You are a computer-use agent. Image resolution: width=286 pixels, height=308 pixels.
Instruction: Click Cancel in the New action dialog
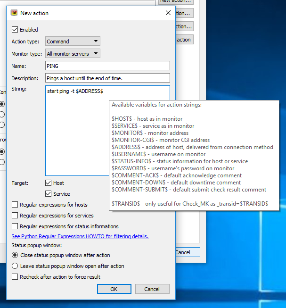tap(152, 289)
